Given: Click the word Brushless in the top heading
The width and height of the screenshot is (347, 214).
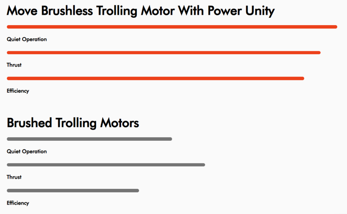Looking at the screenshot, I should click(67, 11).
